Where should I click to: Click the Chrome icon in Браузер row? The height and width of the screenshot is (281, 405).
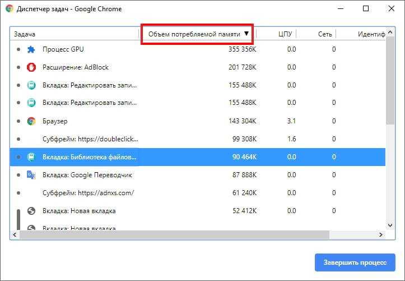coord(31,121)
